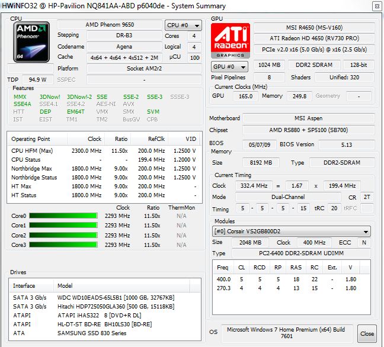Click the 128-bit bus width field
The width and height of the screenshot is (384, 347).
(x=359, y=65)
